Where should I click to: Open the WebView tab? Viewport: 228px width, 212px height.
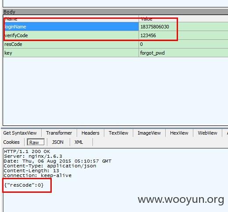point(207,133)
